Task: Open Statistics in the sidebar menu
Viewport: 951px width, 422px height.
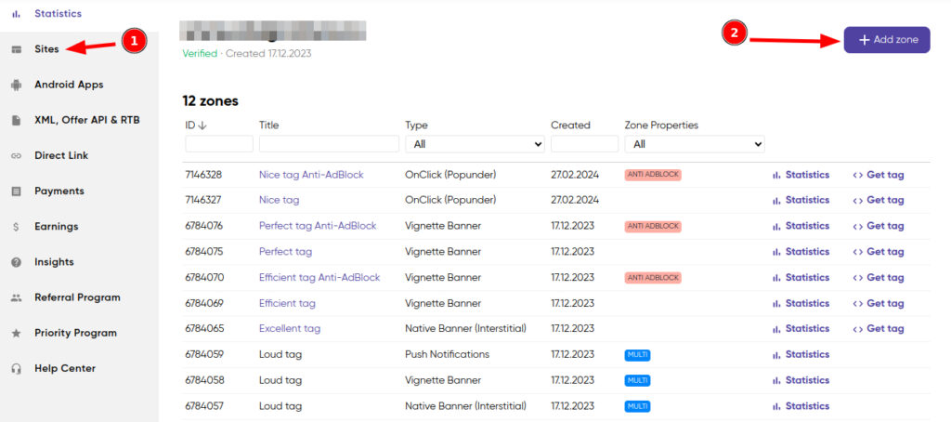Action: 58,13
